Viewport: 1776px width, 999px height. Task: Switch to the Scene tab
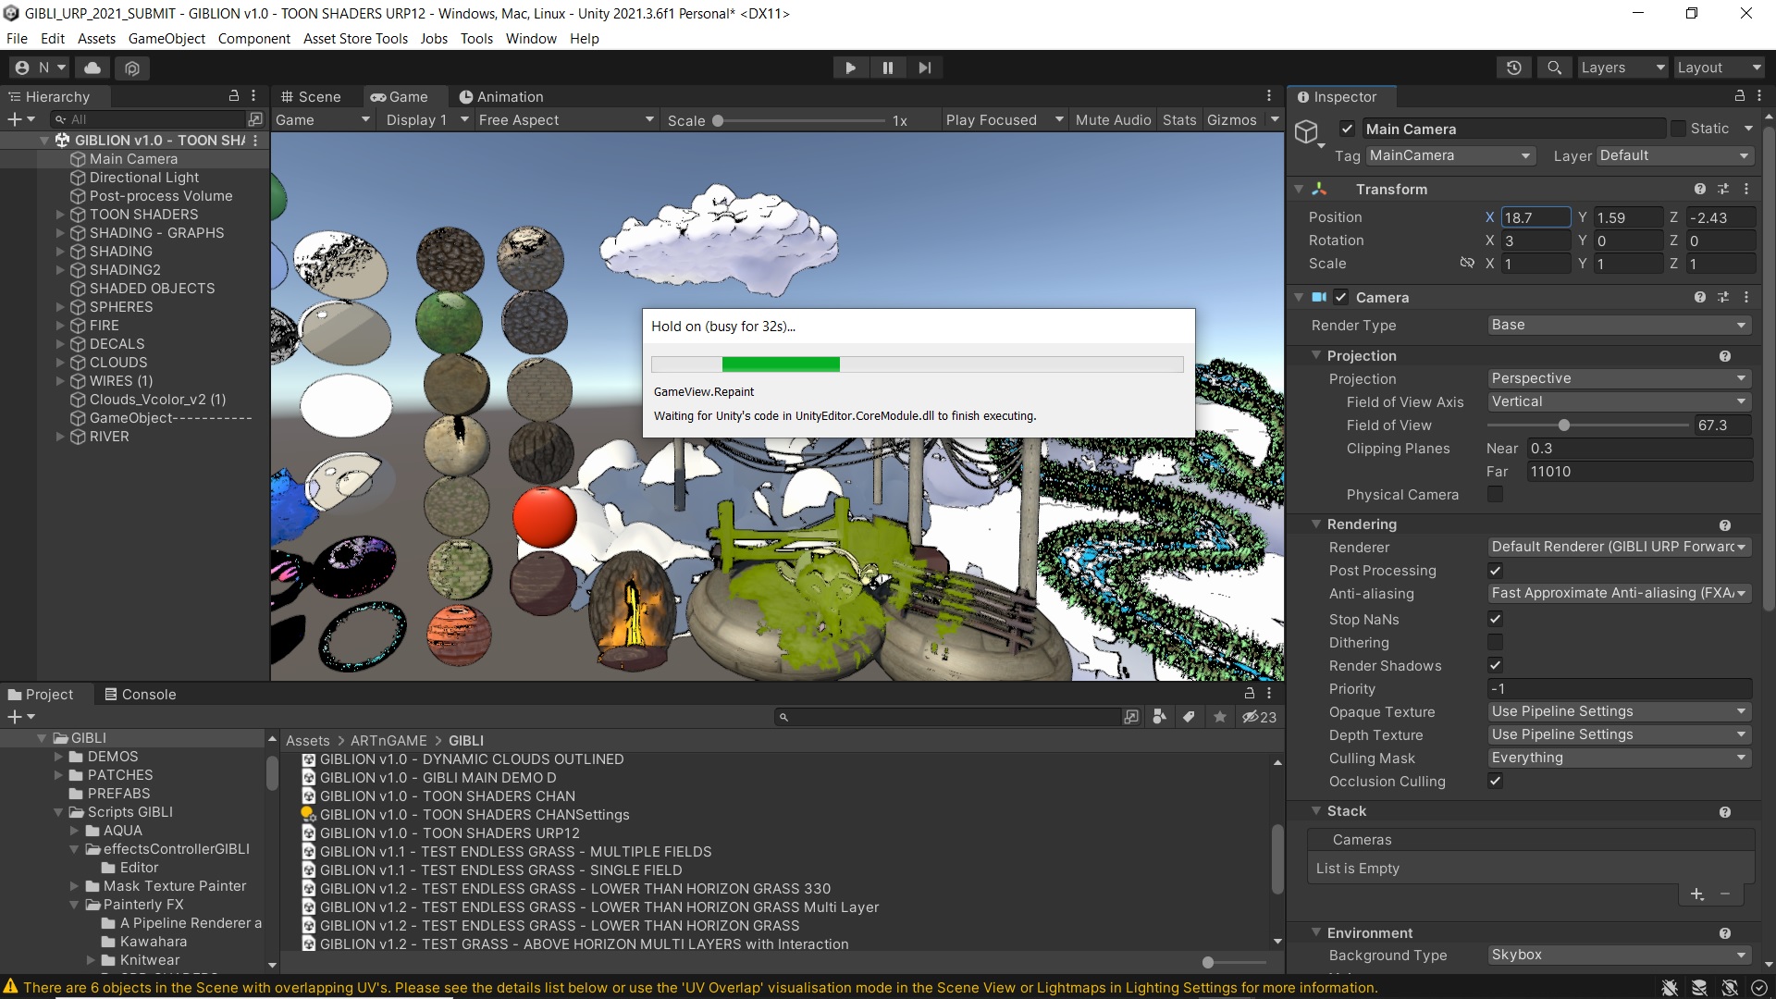click(311, 96)
